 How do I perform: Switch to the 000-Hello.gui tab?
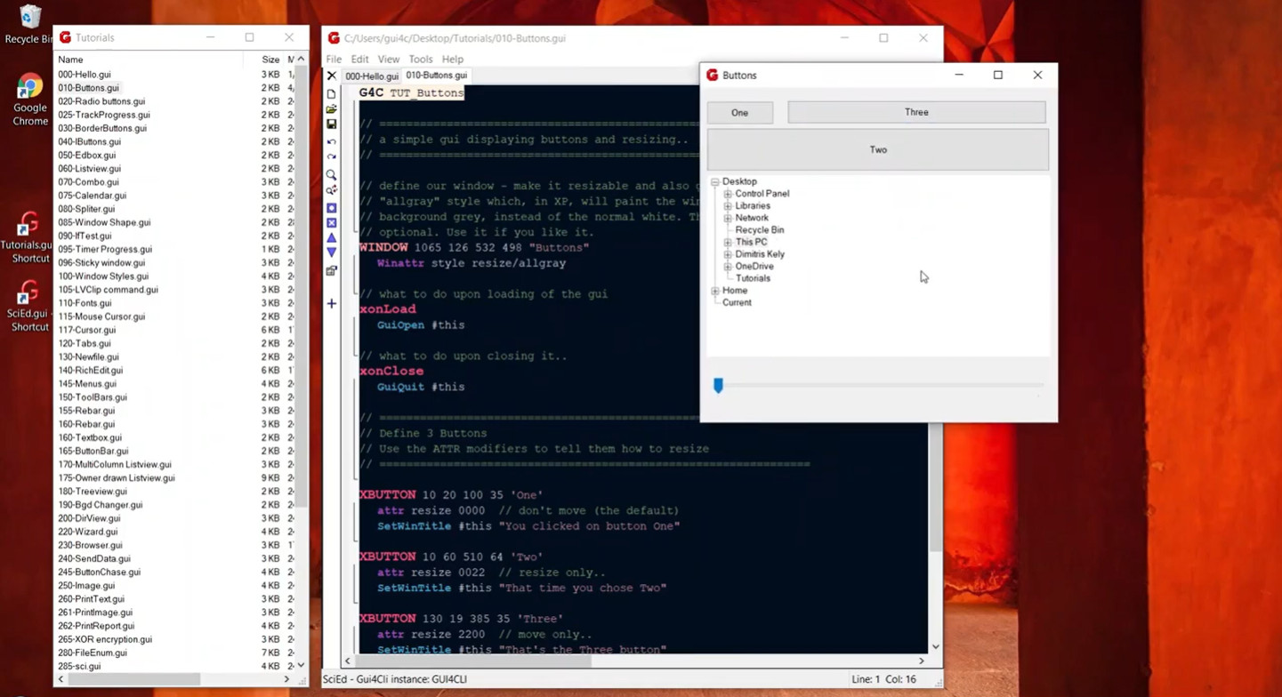(372, 76)
